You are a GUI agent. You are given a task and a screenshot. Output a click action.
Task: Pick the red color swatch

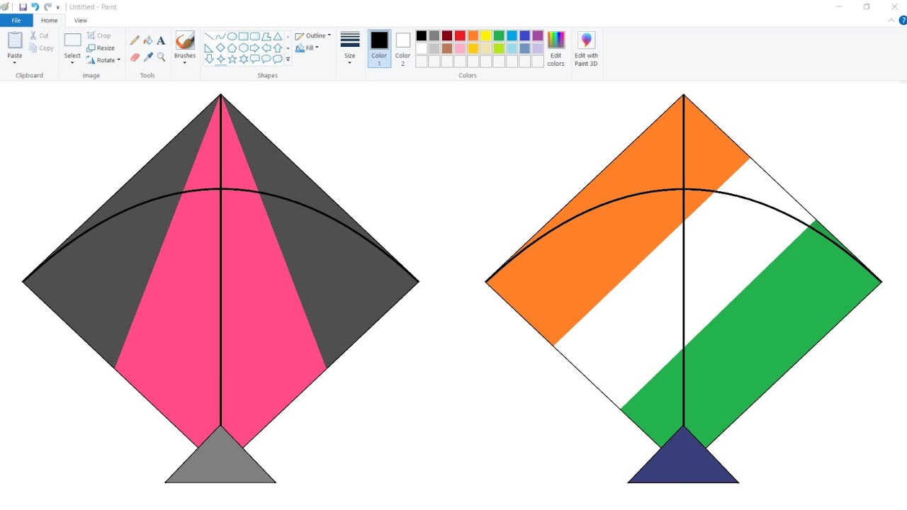(x=460, y=35)
